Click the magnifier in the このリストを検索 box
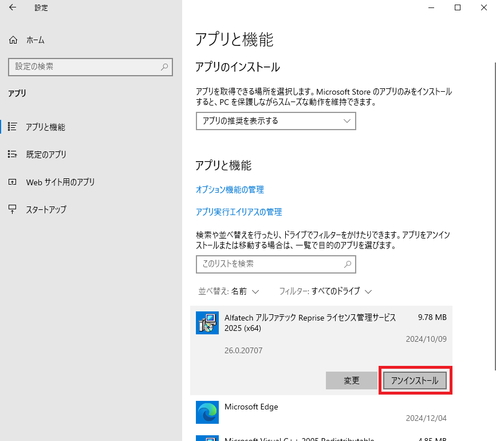The height and width of the screenshot is (441, 496). [347, 264]
